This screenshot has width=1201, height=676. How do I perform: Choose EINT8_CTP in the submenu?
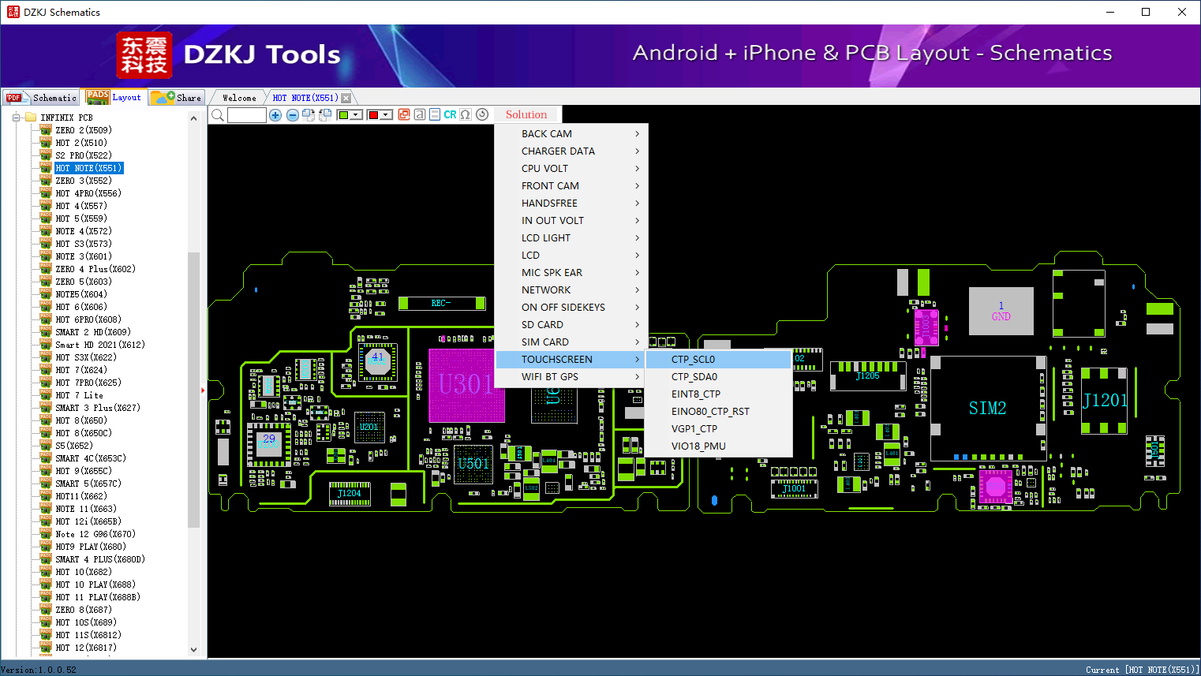click(719, 394)
